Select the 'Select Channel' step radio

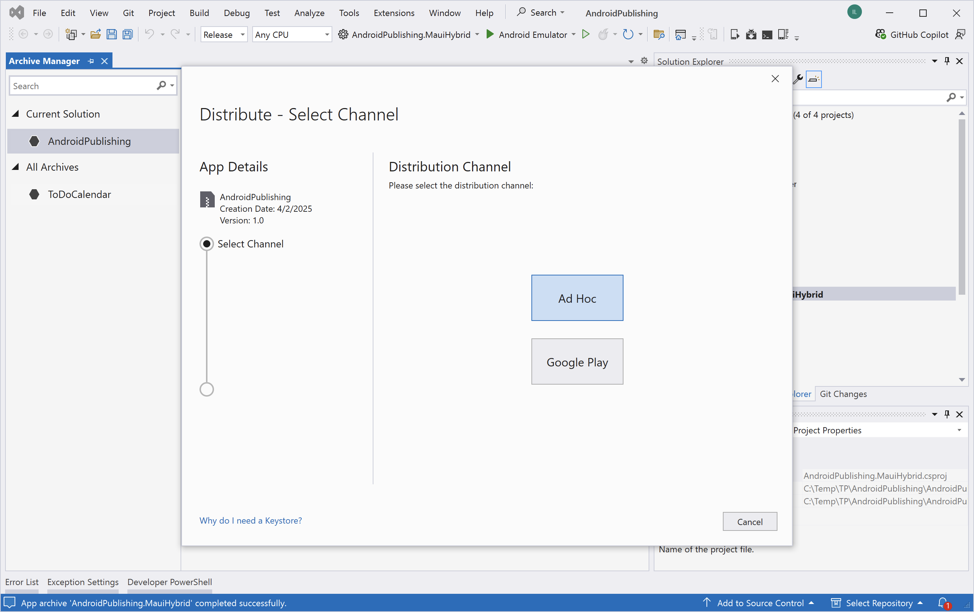click(207, 244)
